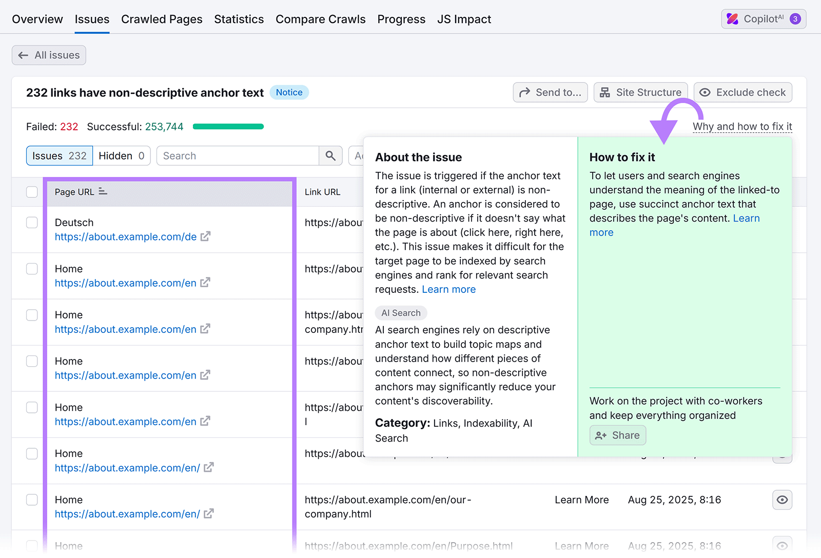This screenshot has width=821, height=558.
Task: Open the Send to... options
Action: [x=550, y=92]
